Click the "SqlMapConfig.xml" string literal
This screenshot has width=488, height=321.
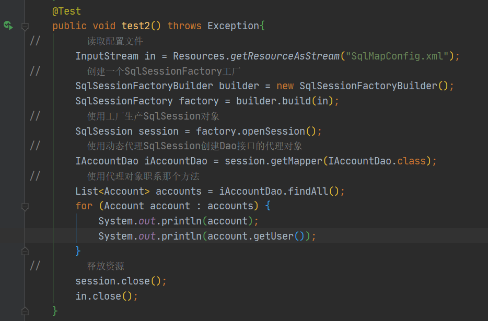click(x=397, y=56)
